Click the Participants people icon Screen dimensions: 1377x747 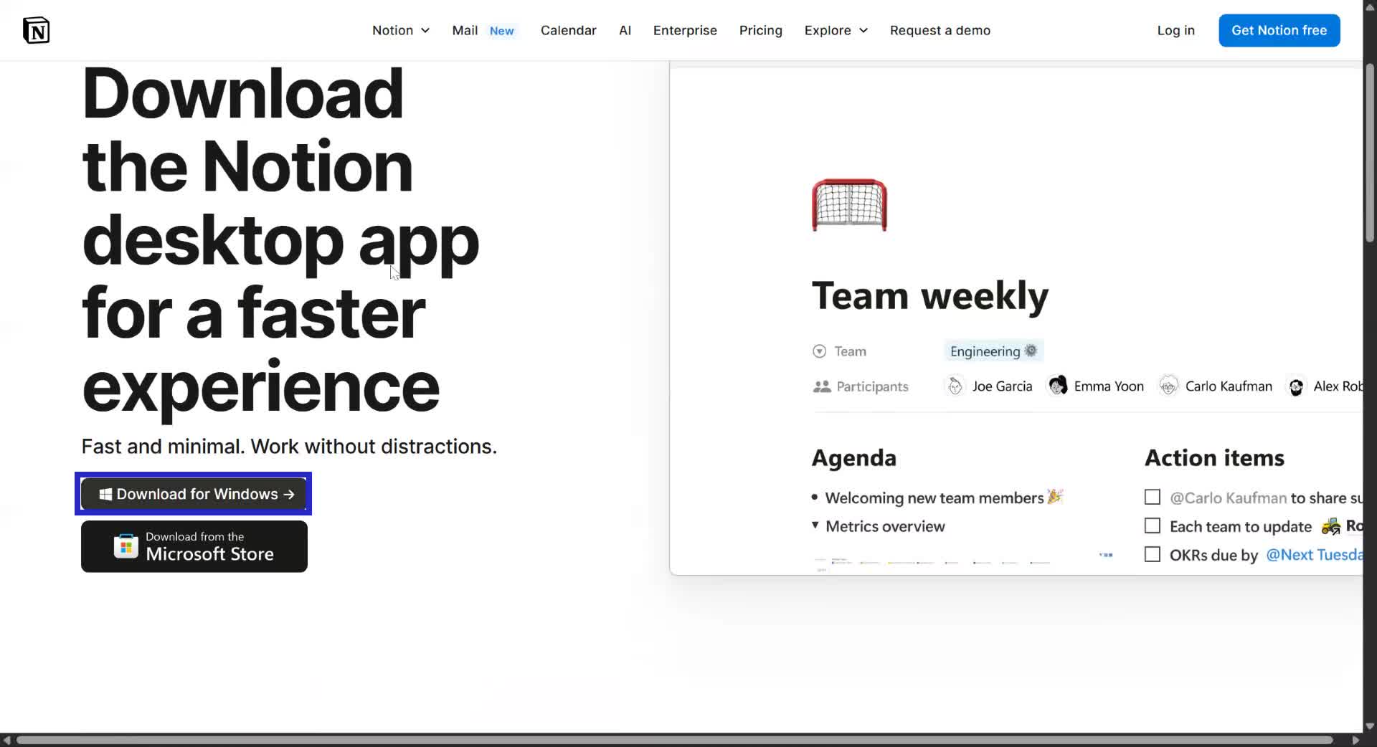click(x=820, y=386)
